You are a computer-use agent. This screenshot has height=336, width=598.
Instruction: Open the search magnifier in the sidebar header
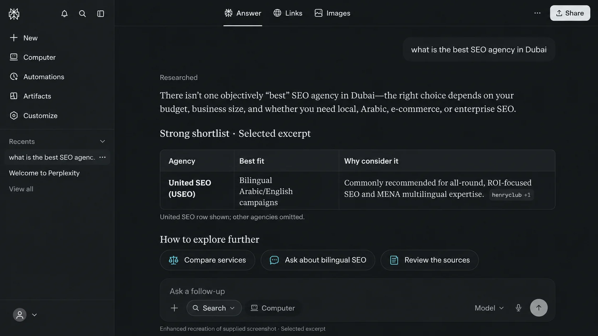[82, 14]
